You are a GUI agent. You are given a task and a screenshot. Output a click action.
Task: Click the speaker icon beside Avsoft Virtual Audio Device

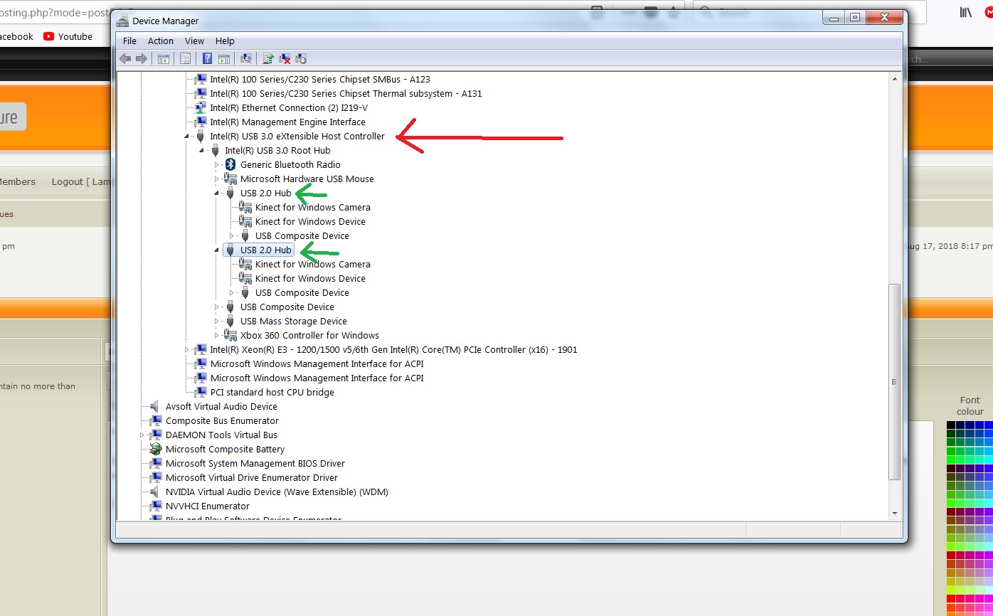[x=156, y=406]
